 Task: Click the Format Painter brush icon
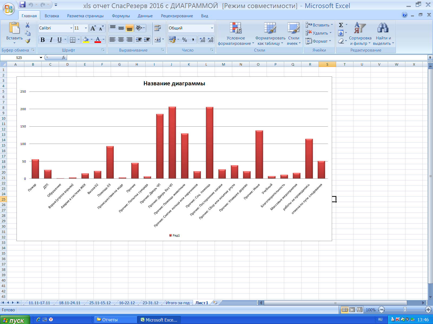pos(28,41)
